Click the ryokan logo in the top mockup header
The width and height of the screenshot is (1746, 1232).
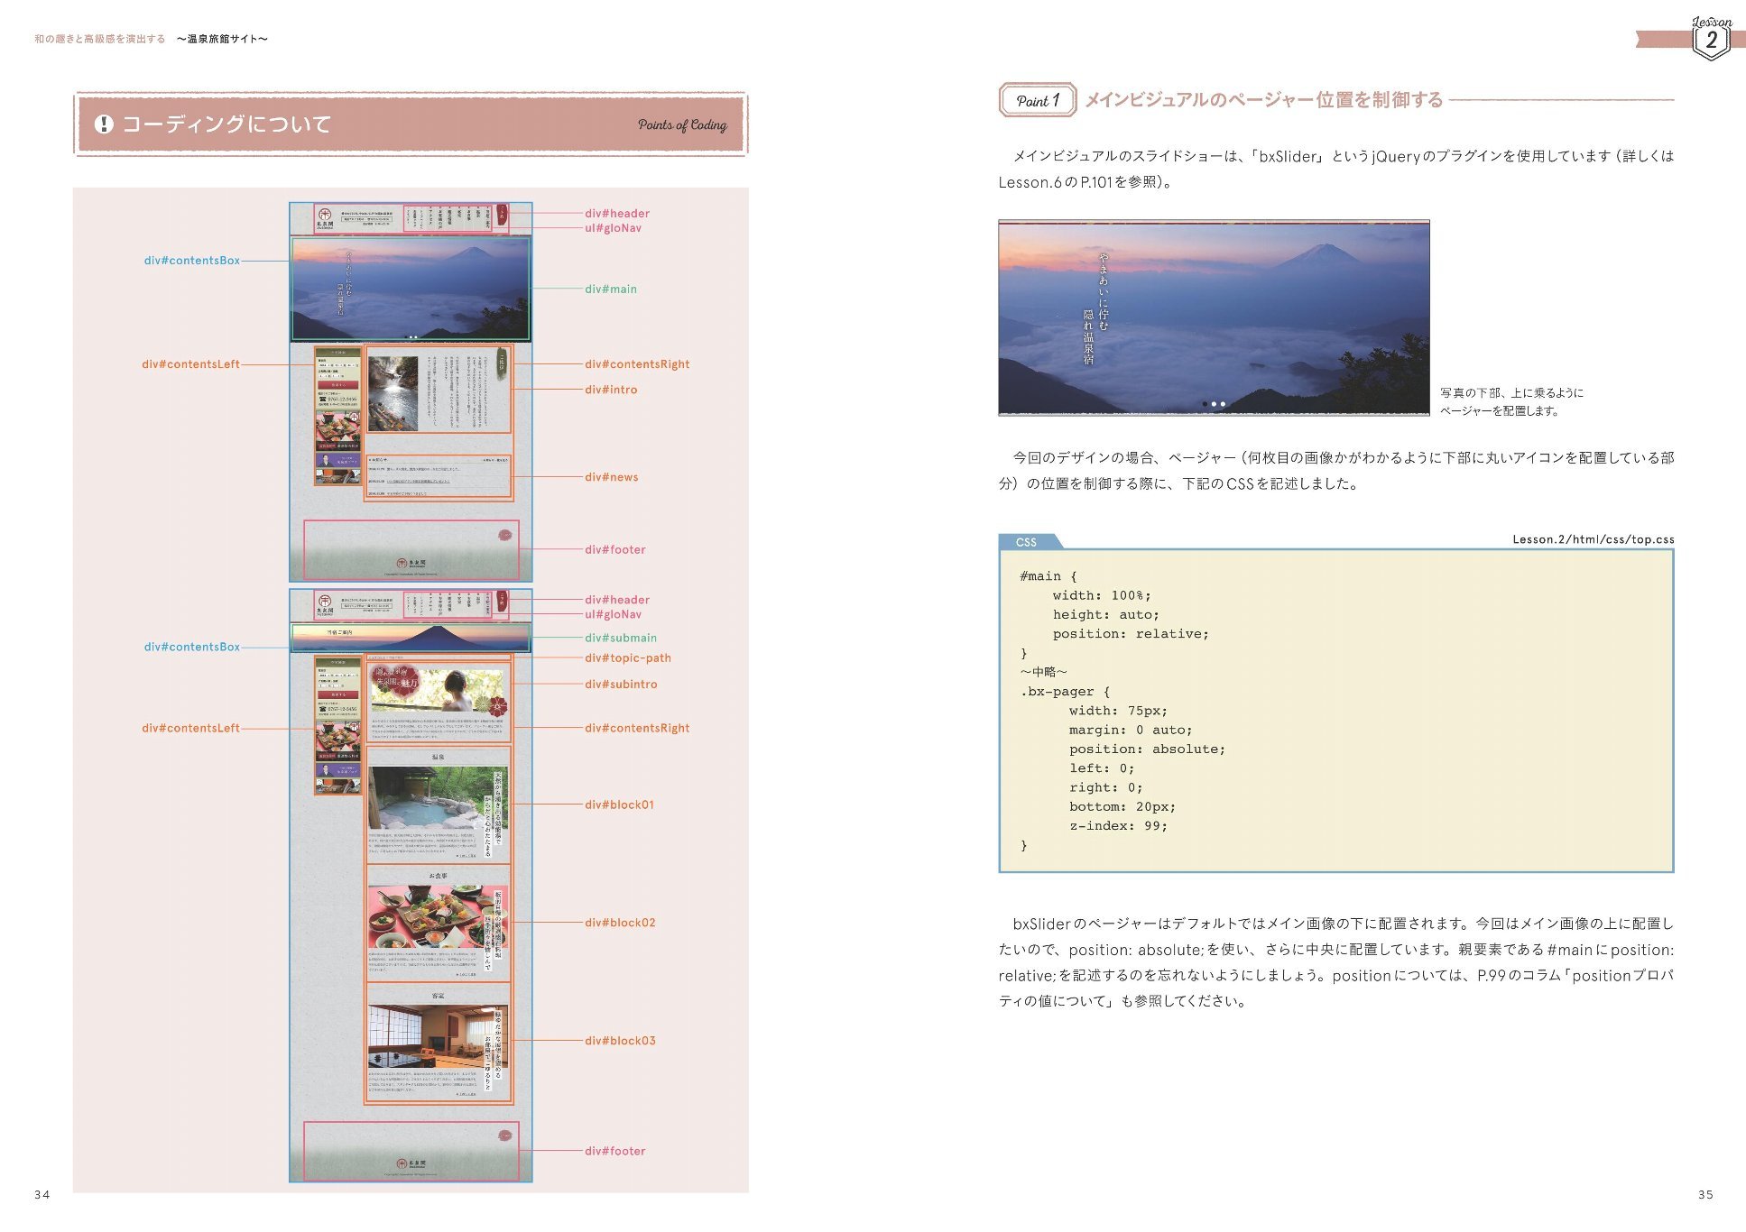[324, 218]
